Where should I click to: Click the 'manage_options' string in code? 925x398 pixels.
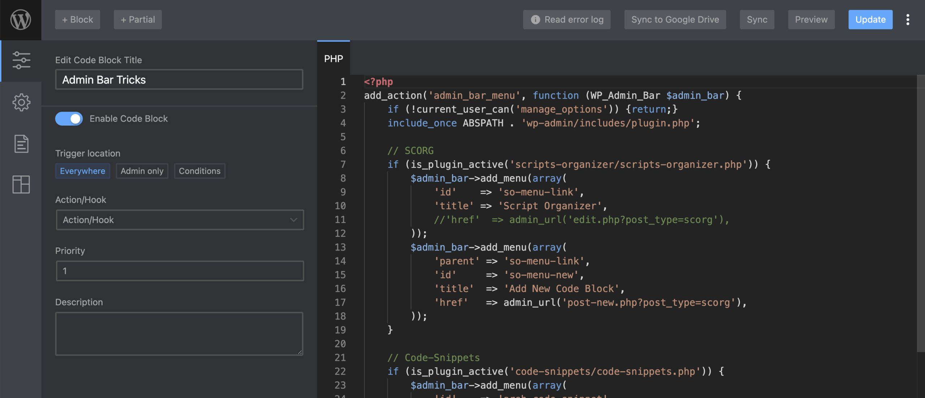click(x=561, y=109)
